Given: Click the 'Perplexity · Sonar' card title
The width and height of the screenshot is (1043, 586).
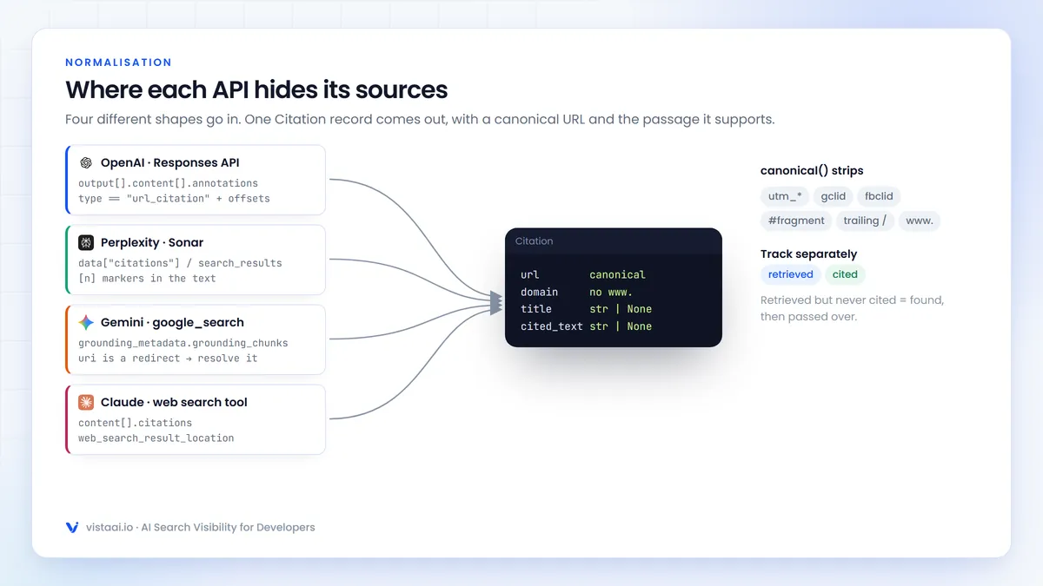Looking at the screenshot, I should point(152,242).
